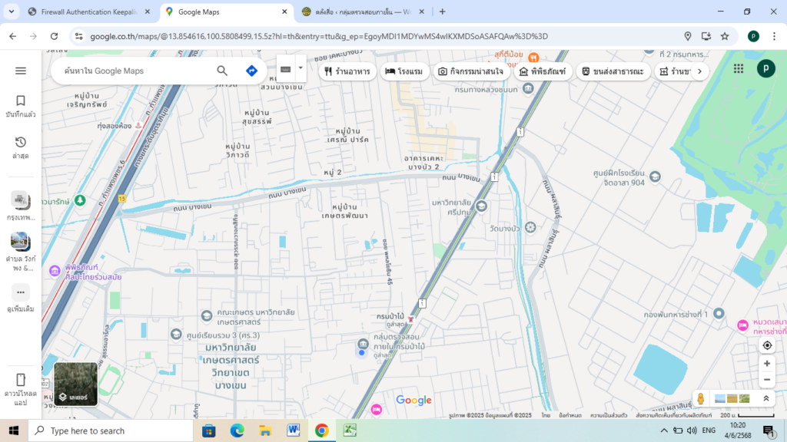Select the ร้านอาหาร restaurants chip
The width and height of the screenshot is (787, 442).
point(347,71)
